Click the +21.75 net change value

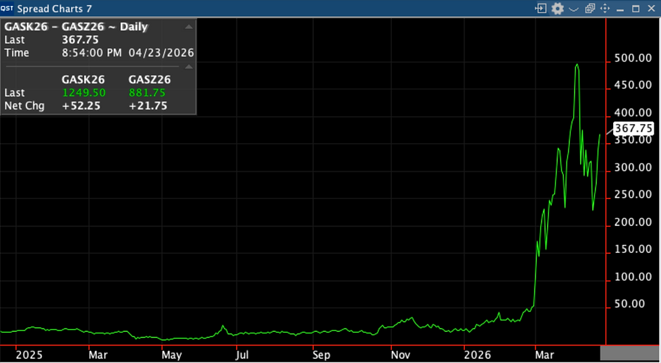148,105
